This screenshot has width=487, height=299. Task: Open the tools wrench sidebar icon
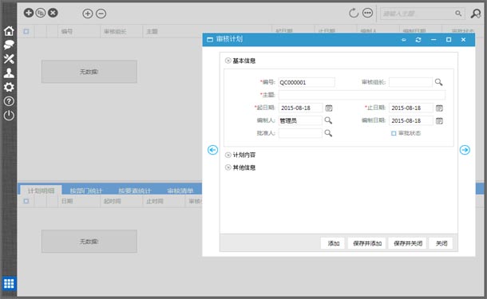click(x=9, y=59)
